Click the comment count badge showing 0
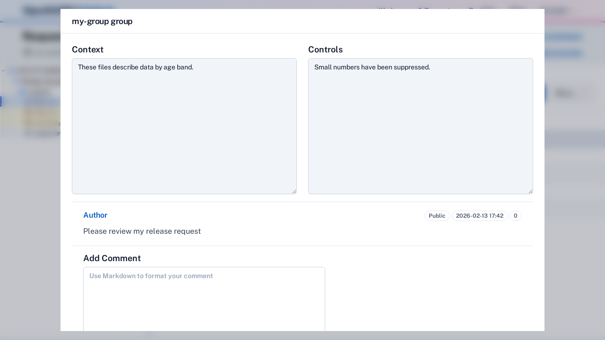This screenshot has width=605, height=340. coord(515,216)
